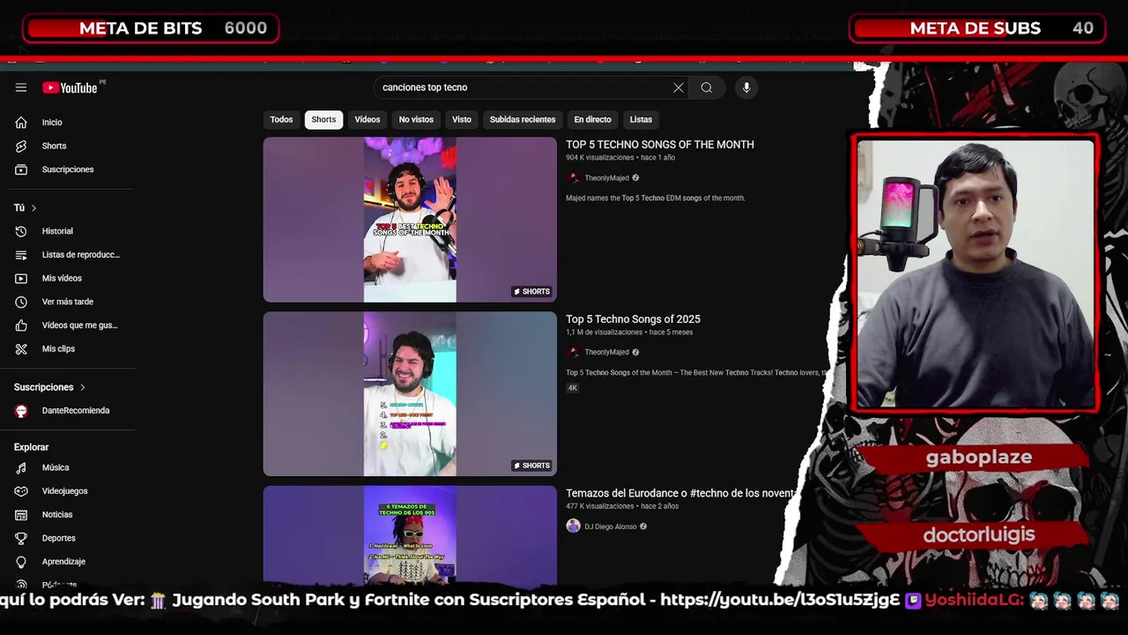Select the Todos filter chip
The height and width of the screenshot is (635, 1128).
pyautogui.click(x=281, y=120)
